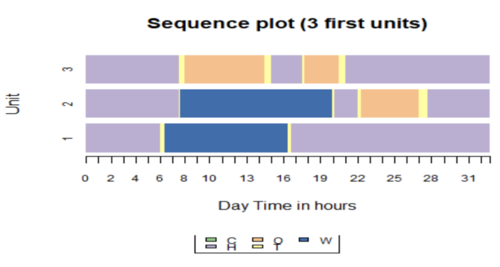This screenshot has height=267, width=500.
Task: Click the green C legend swatch
Action: pos(210,240)
